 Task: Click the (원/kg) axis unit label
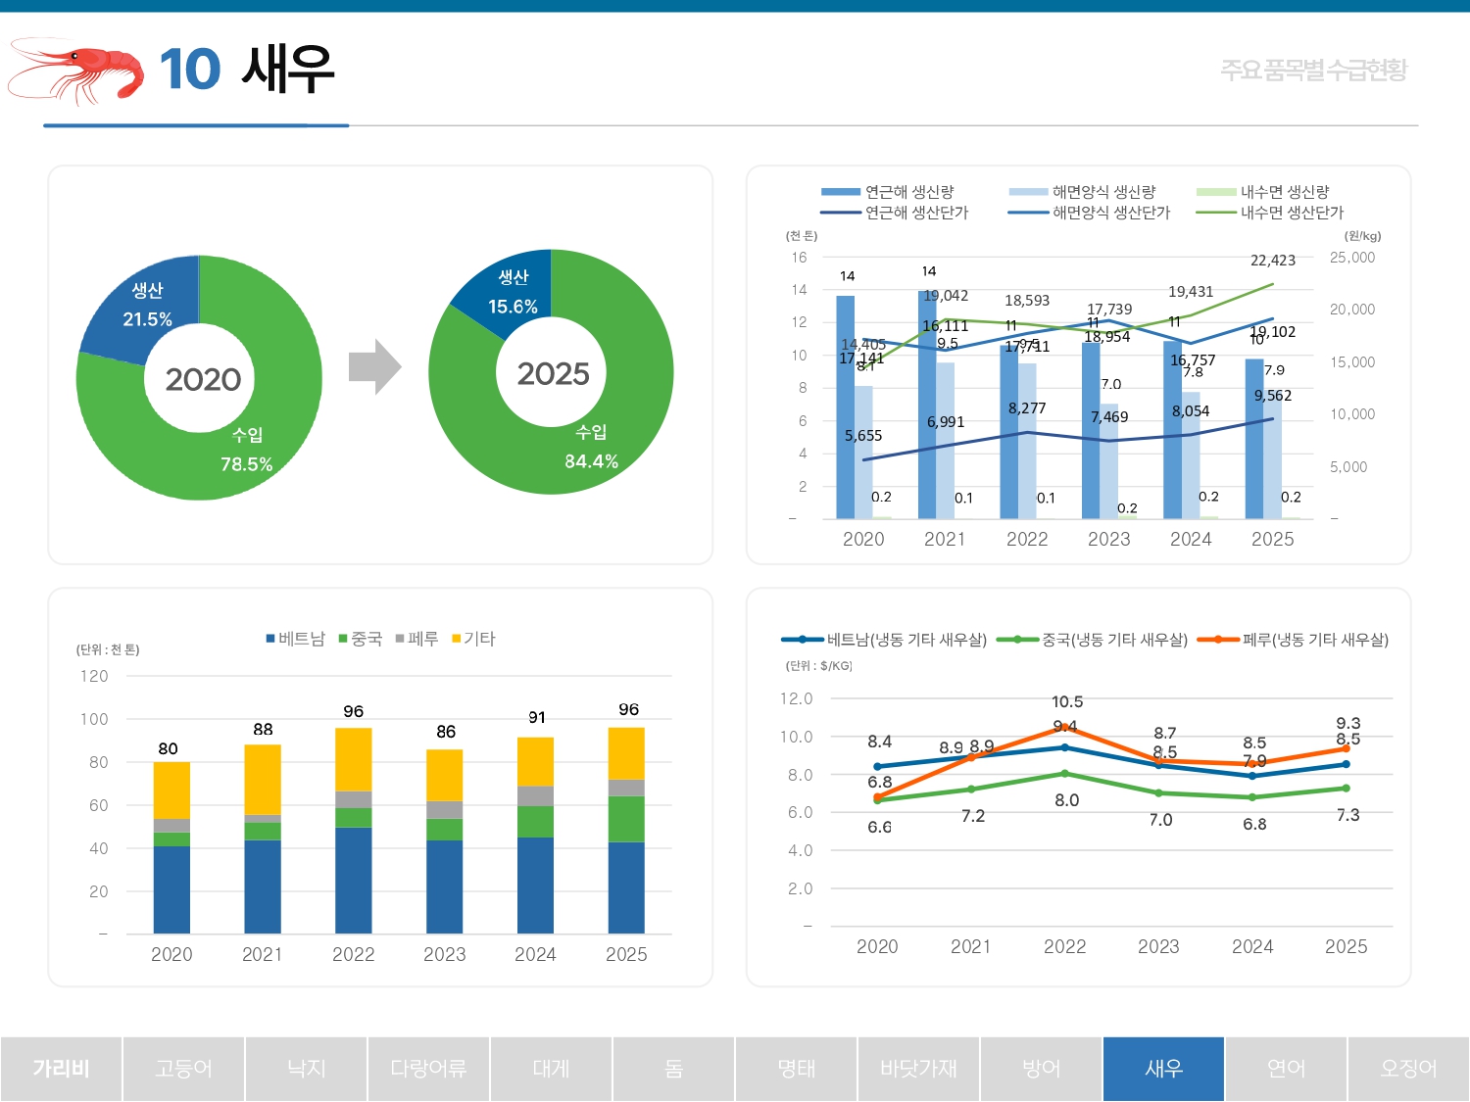(1363, 236)
